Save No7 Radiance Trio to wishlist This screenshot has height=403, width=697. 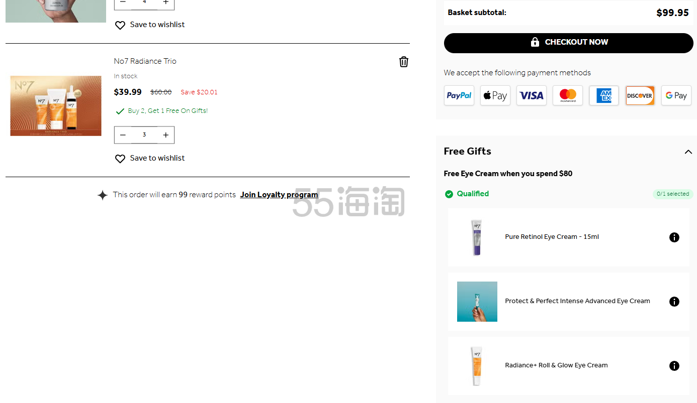pyautogui.click(x=150, y=158)
